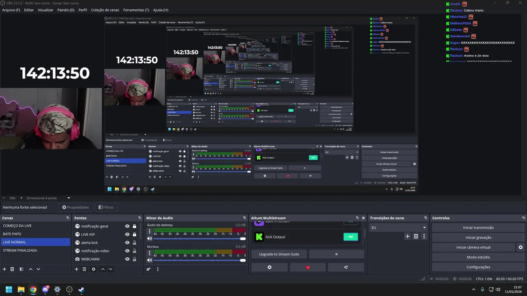The width and height of the screenshot is (527, 296).
Task: Open Windows Start button on taskbar
Action: point(9,289)
